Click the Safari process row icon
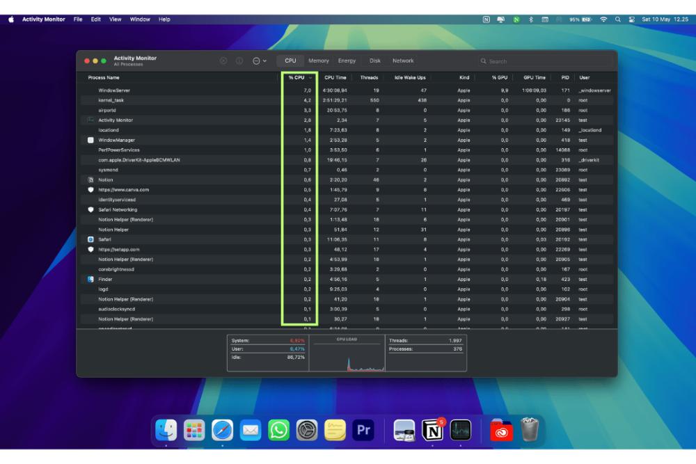Viewport: 696px width, 464px height. [x=90, y=239]
